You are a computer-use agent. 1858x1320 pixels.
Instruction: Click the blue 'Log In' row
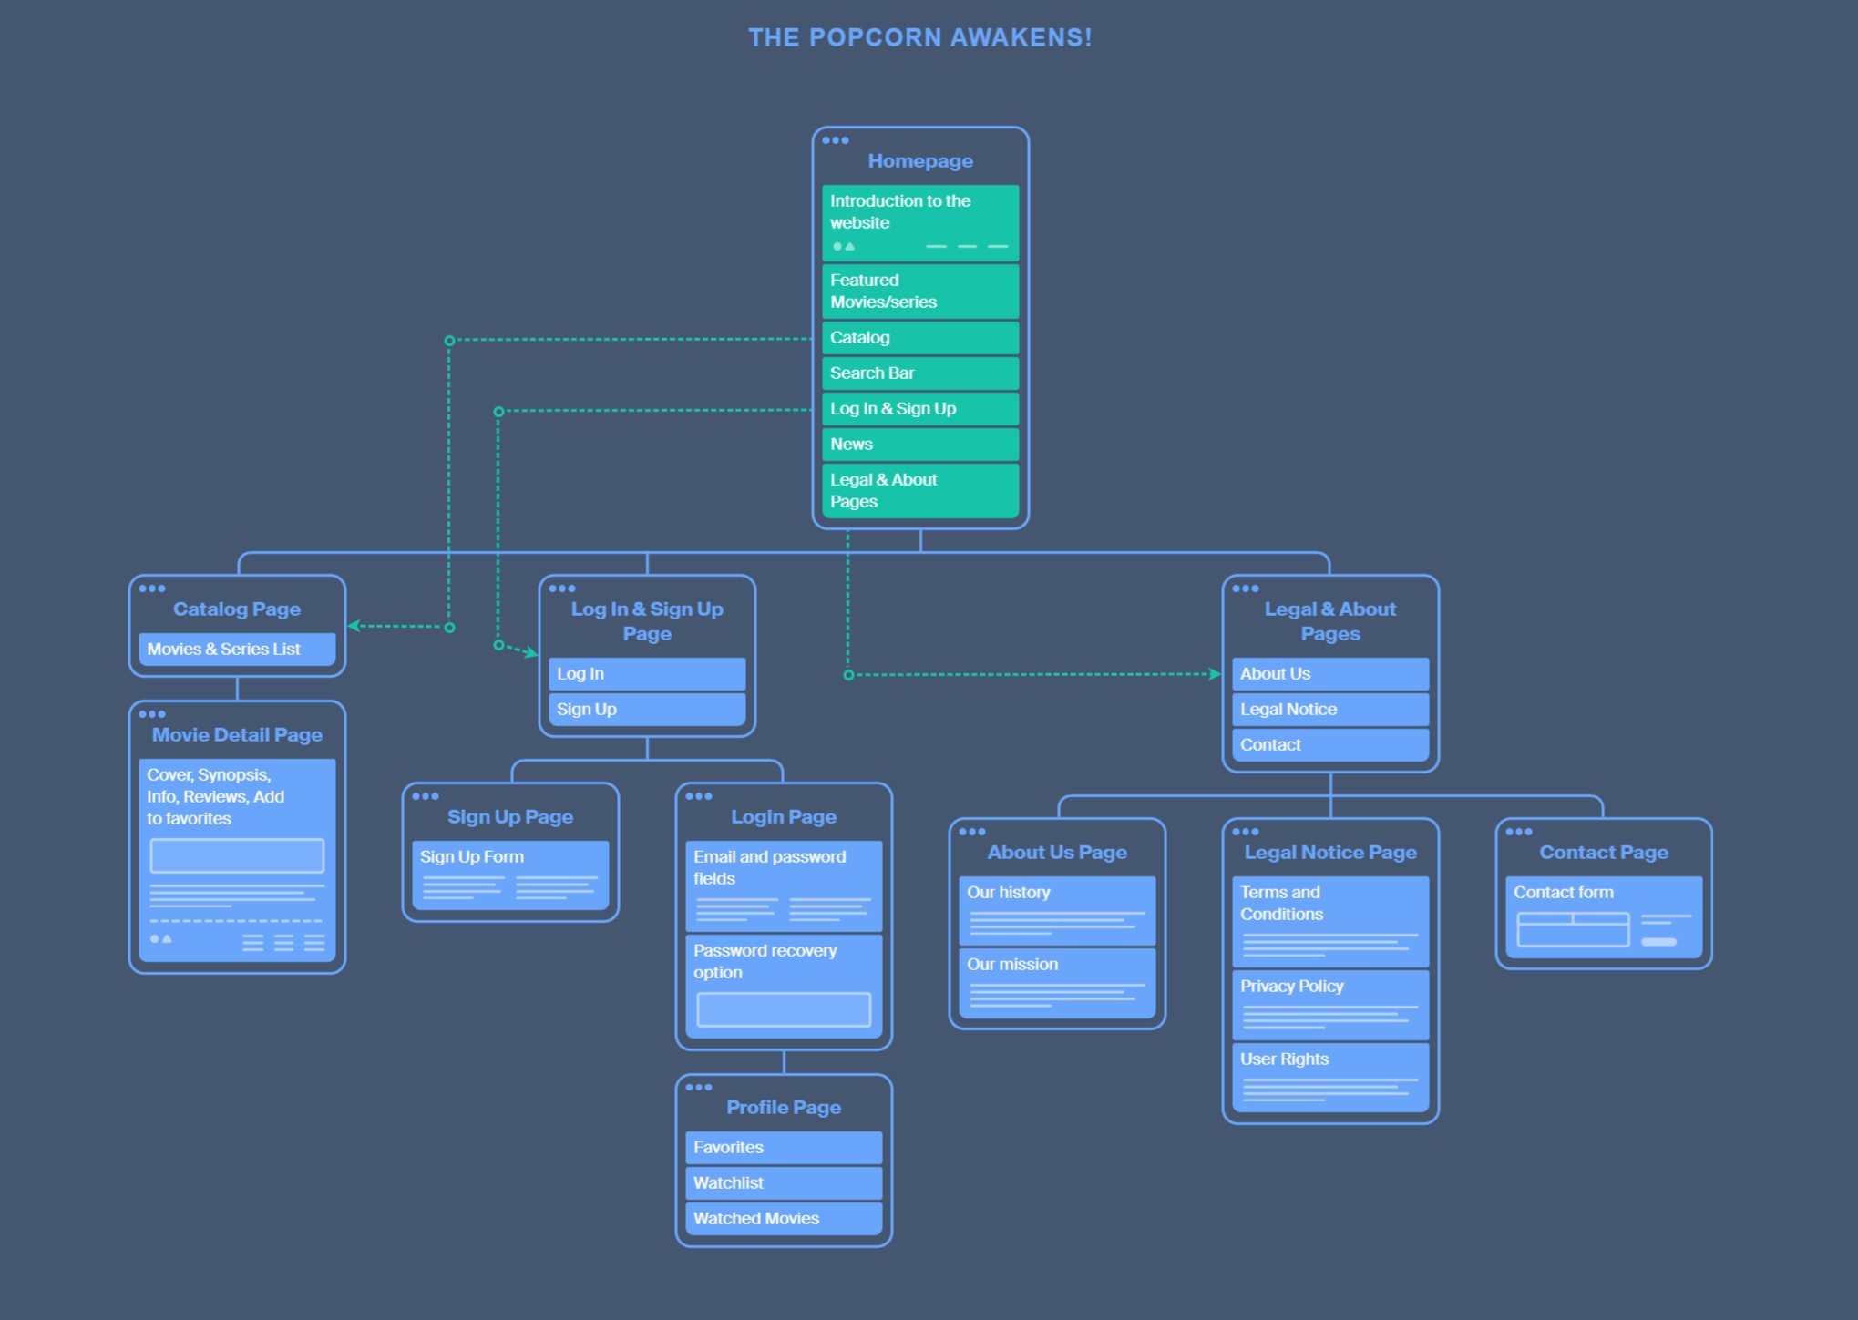tap(647, 674)
